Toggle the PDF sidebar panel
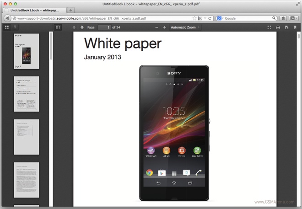 click(58, 27)
